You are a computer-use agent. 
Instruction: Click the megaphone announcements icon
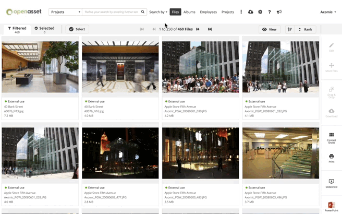point(279,12)
